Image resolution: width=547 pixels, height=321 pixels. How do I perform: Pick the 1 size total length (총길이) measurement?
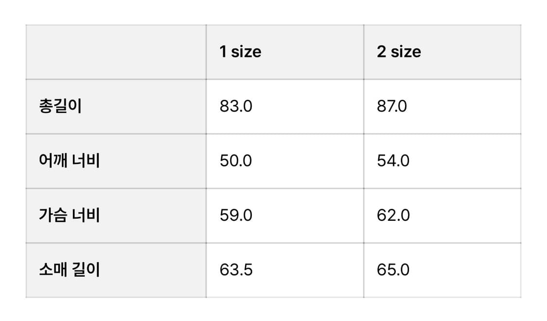pos(236,106)
